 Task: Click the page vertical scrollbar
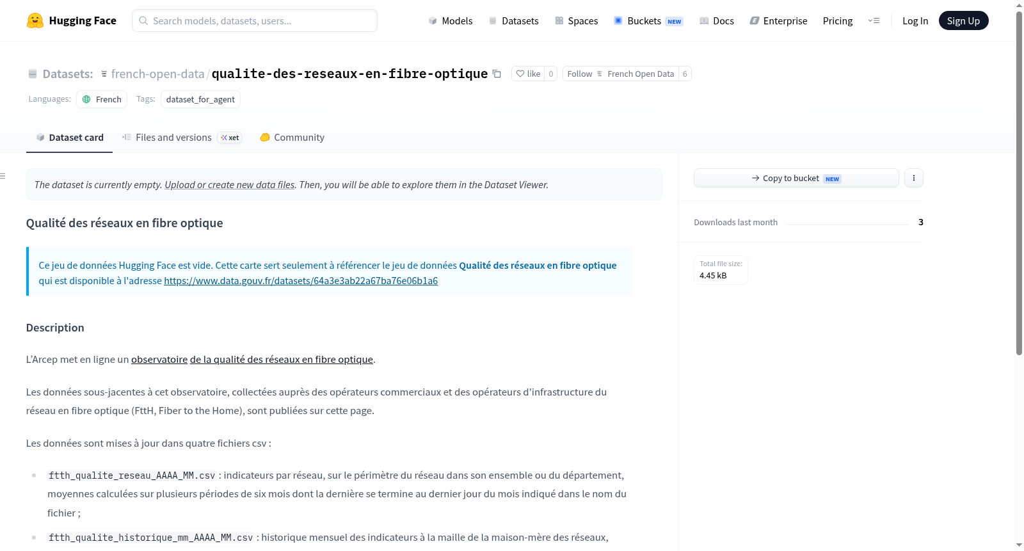point(1019,182)
